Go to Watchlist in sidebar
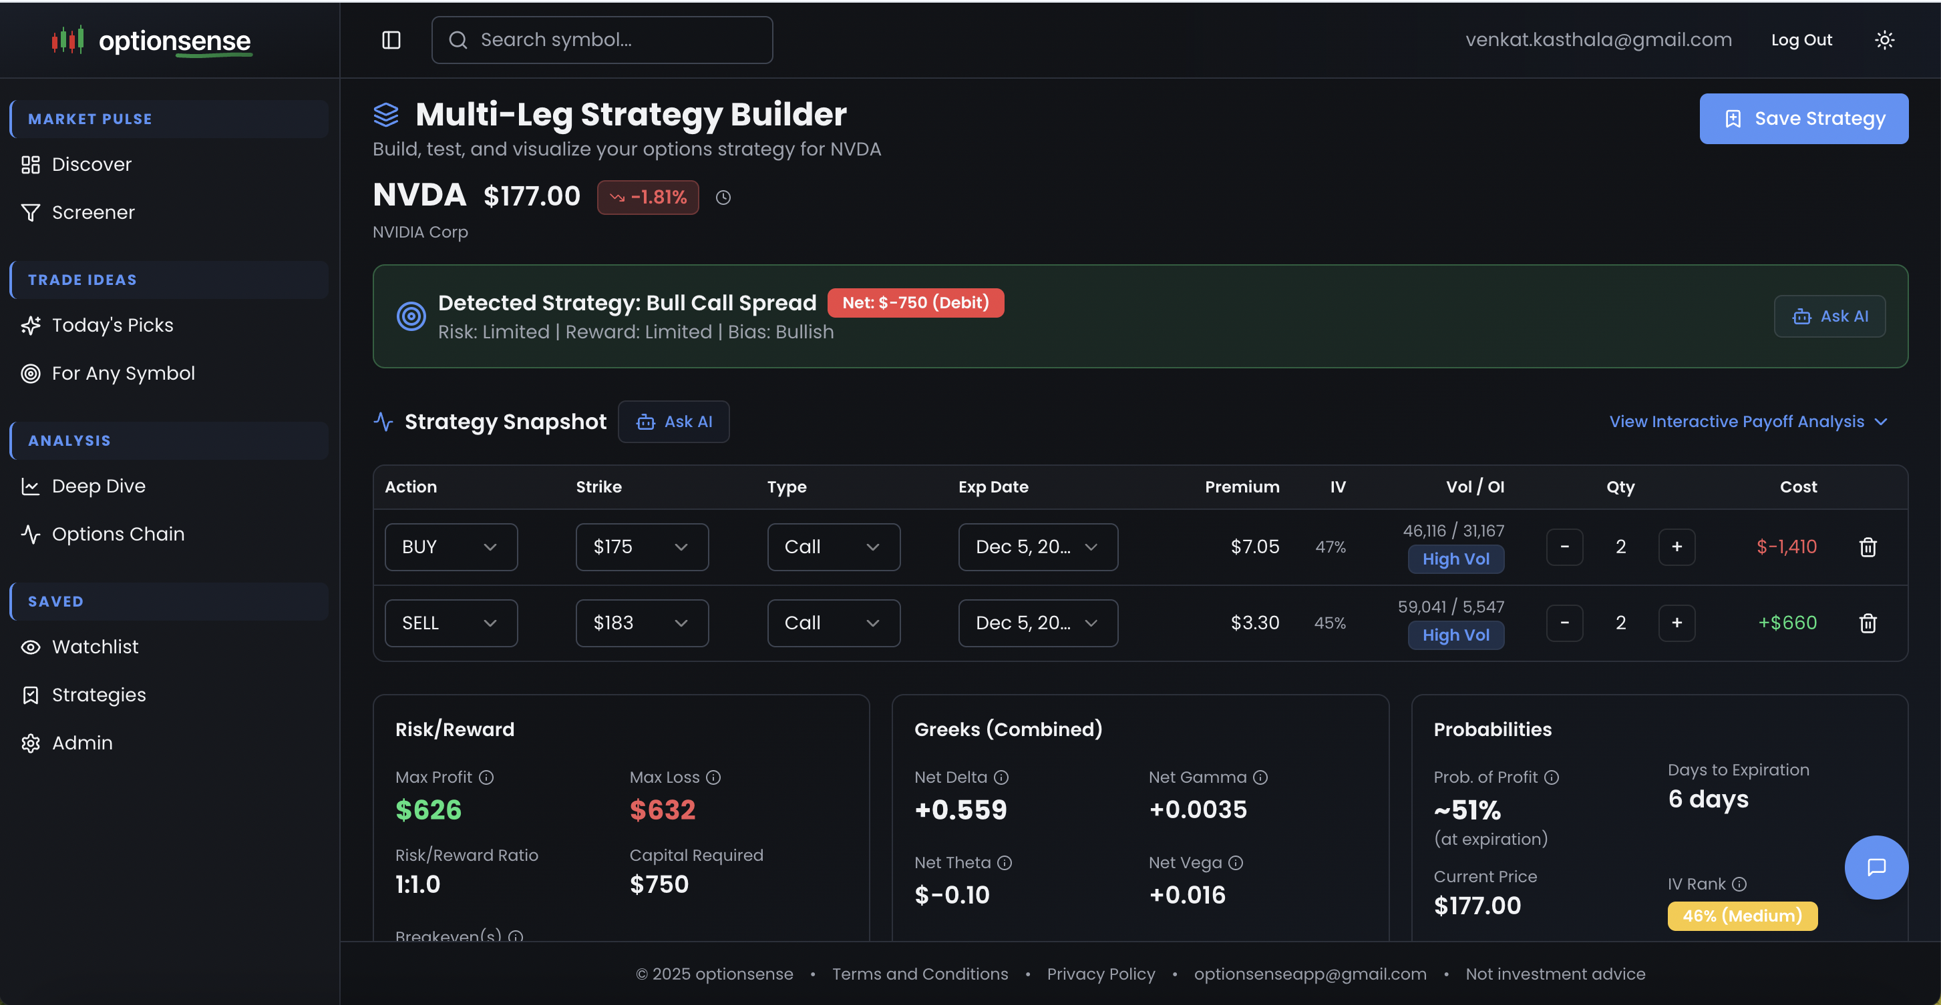The height and width of the screenshot is (1005, 1941). 95,647
